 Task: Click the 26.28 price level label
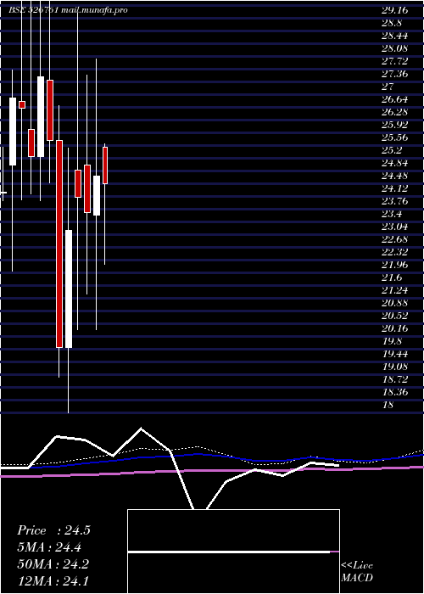click(x=394, y=112)
